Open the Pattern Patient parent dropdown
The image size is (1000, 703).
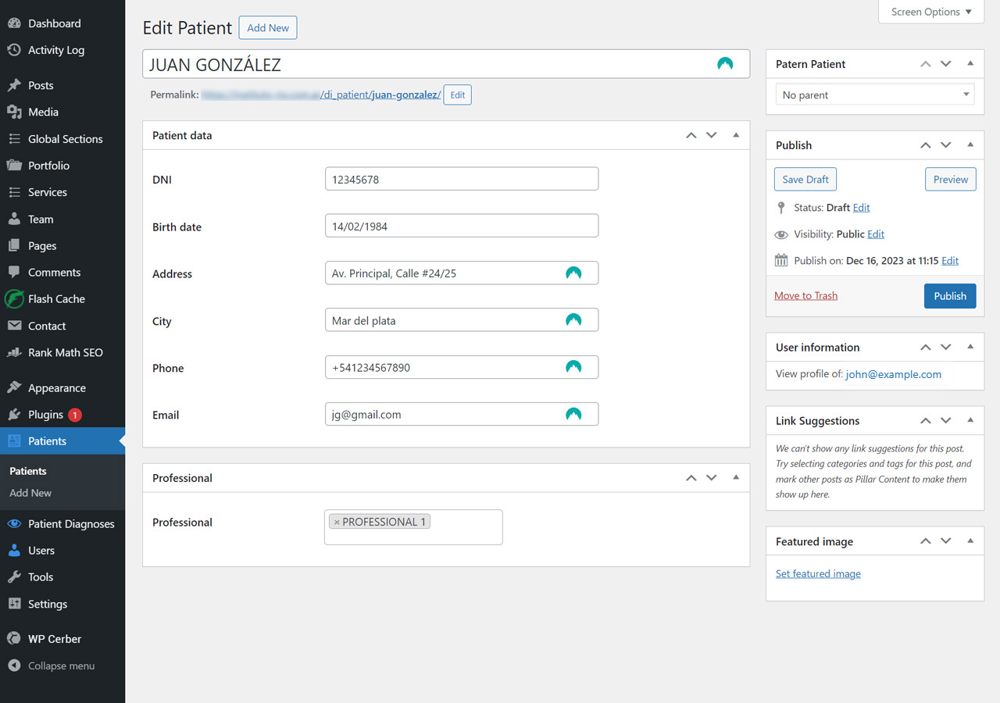click(x=875, y=95)
